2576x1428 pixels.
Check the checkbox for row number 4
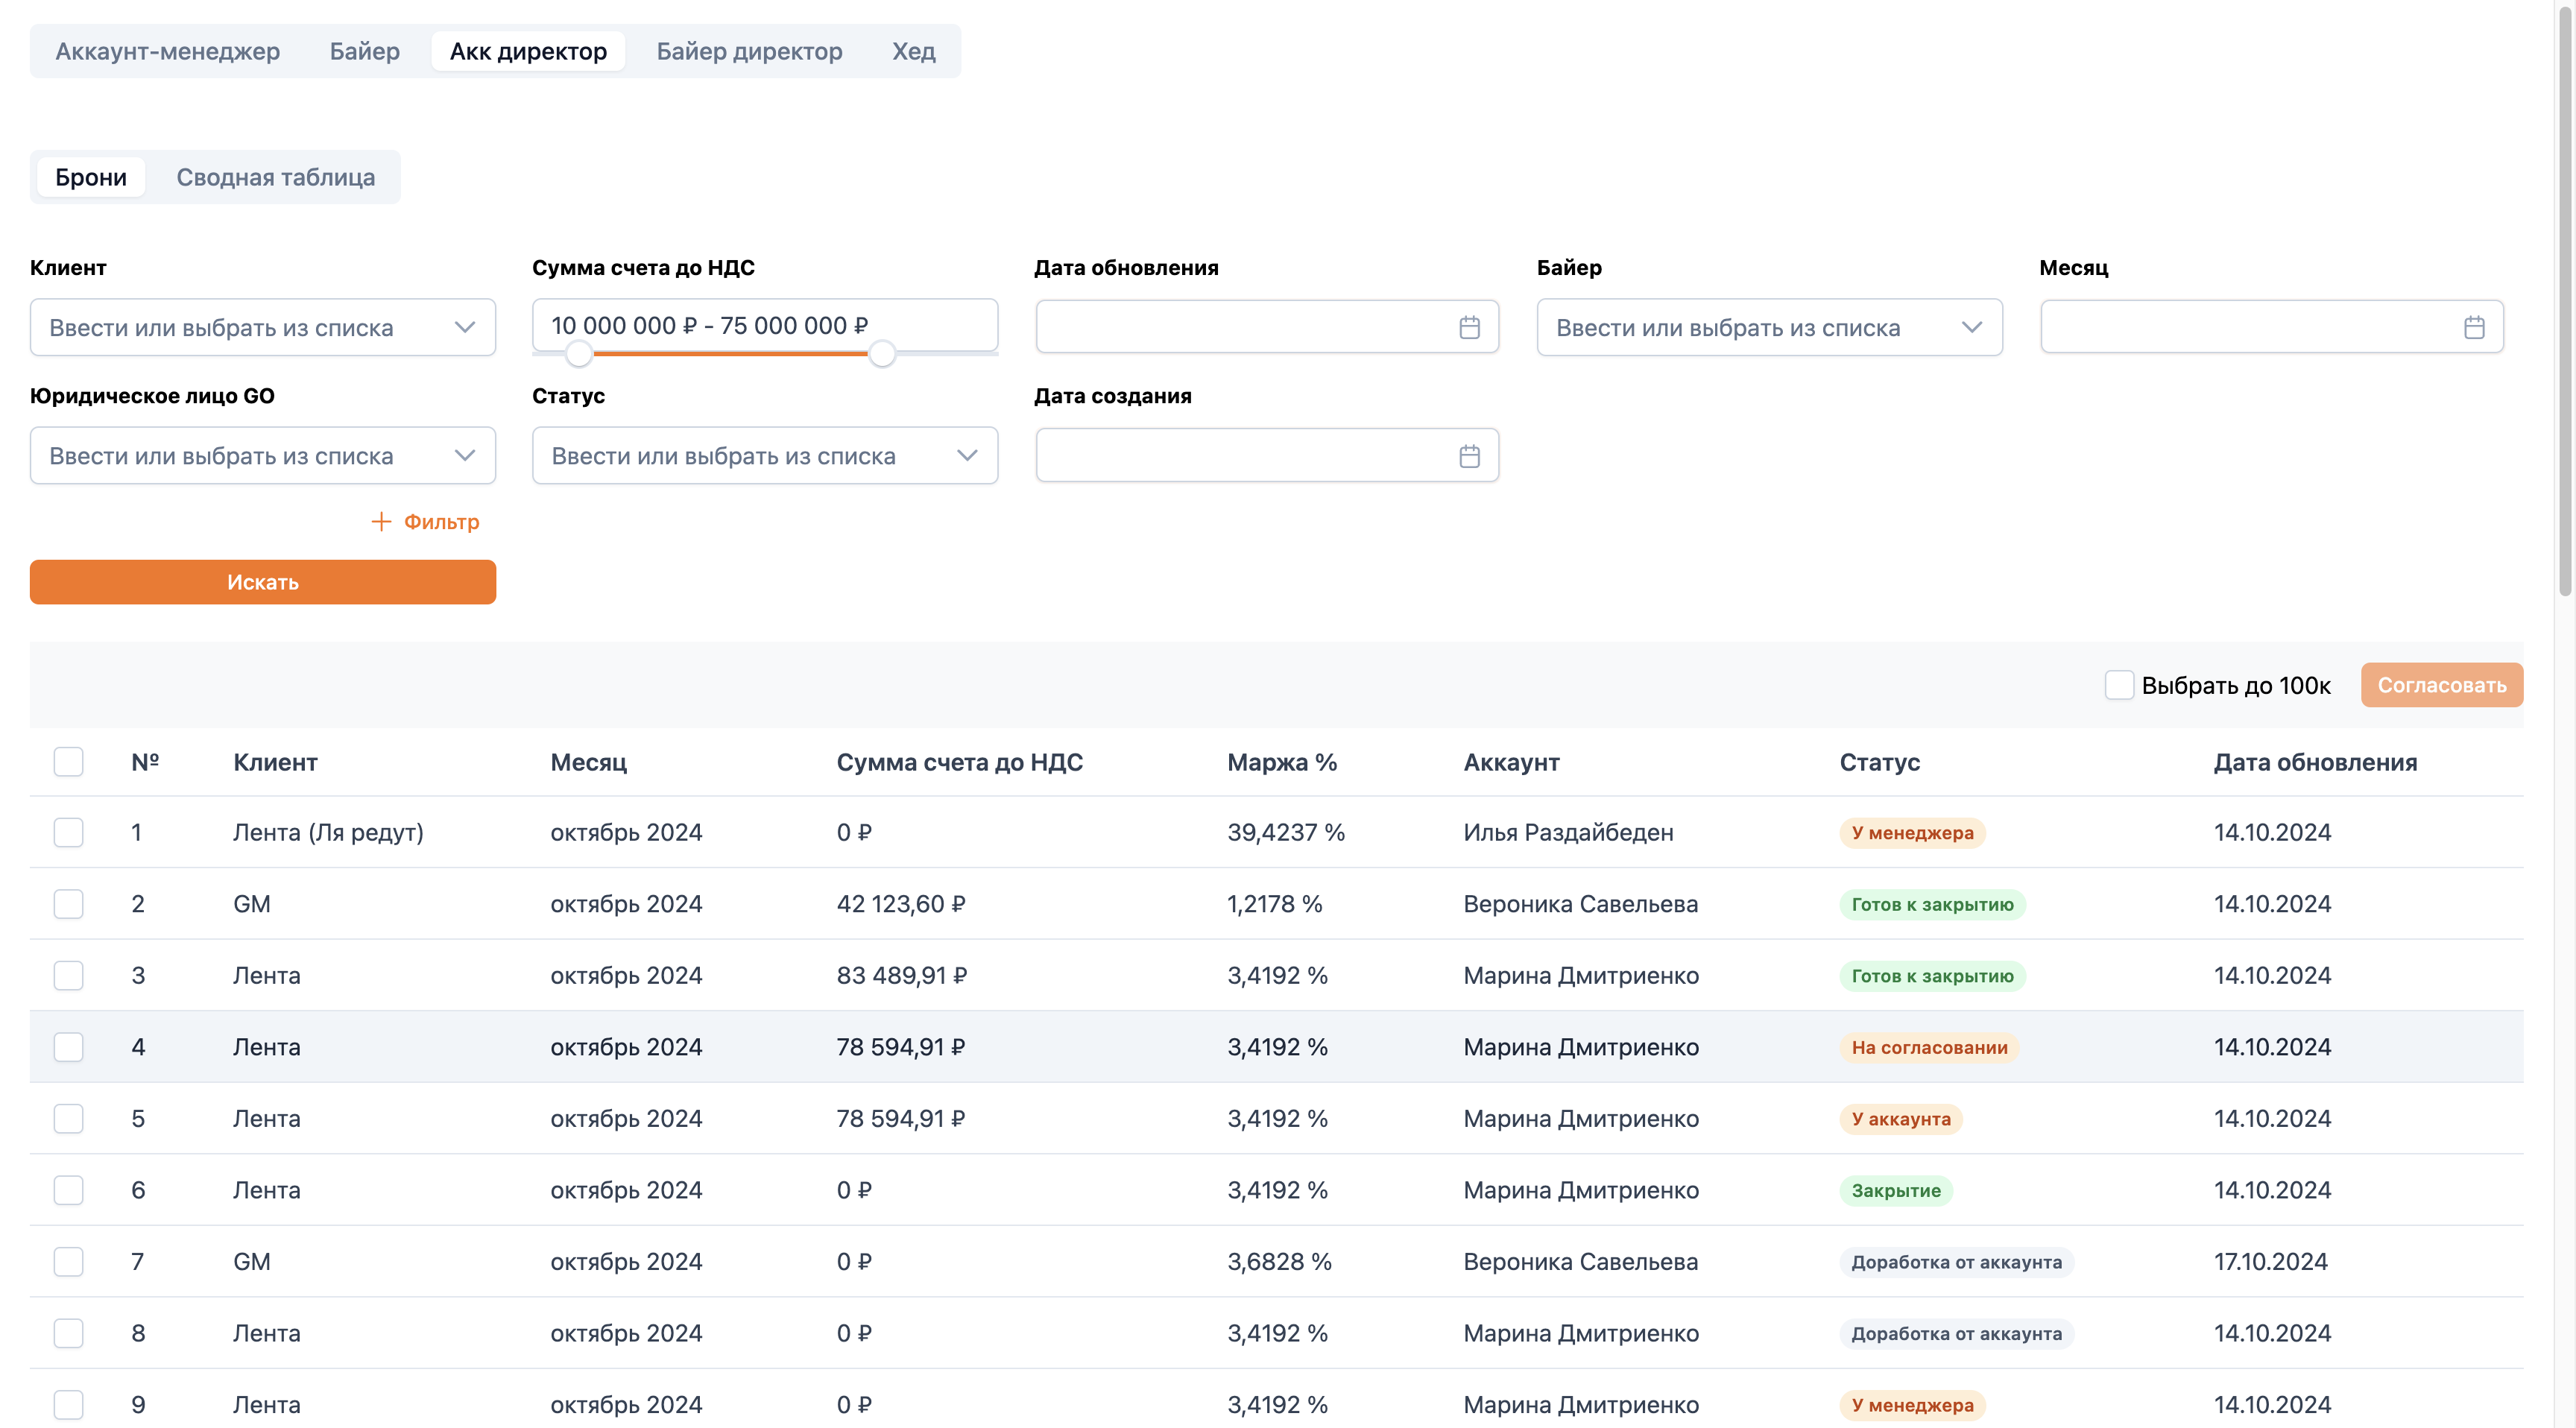coord(68,1047)
